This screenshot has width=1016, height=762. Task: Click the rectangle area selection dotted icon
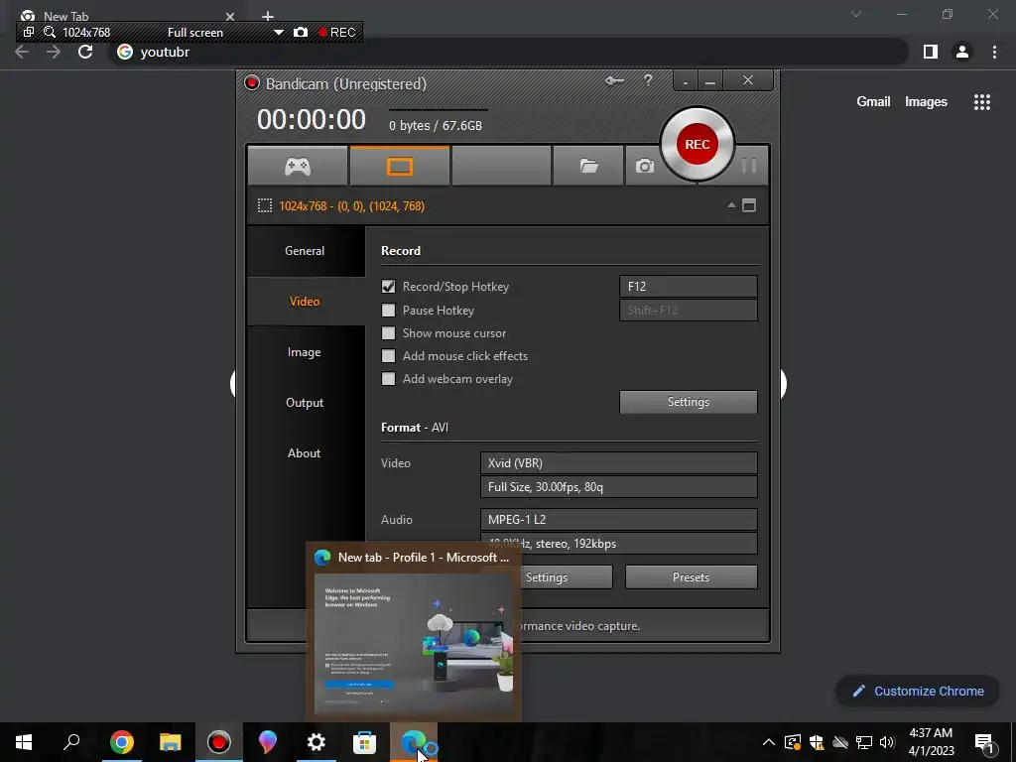pos(264,206)
